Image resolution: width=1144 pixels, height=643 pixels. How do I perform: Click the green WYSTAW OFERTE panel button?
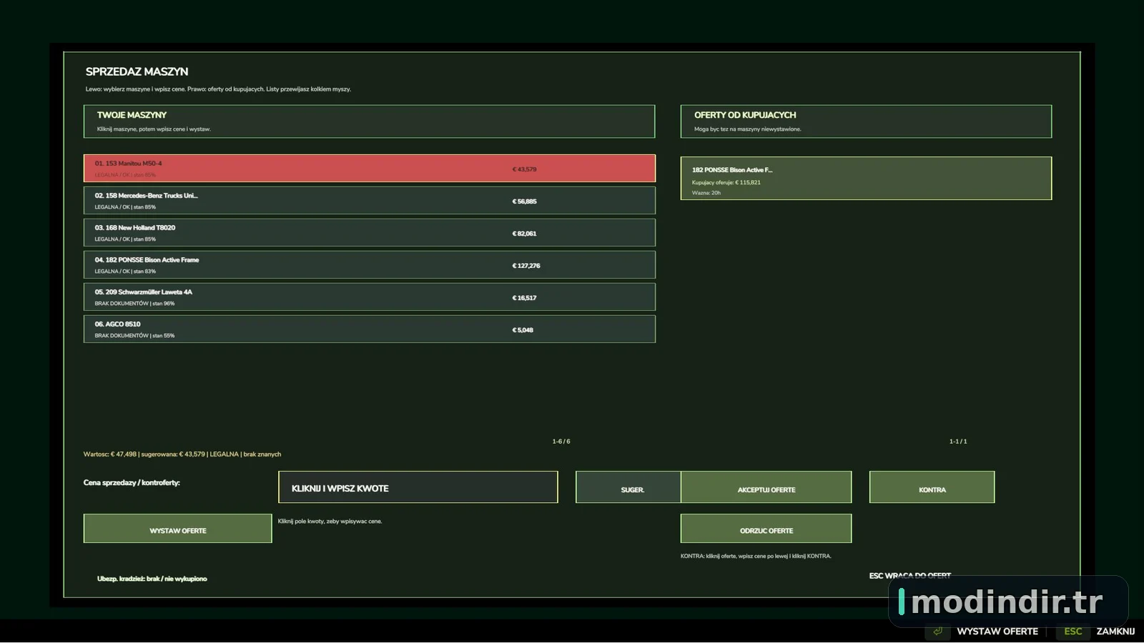(178, 529)
